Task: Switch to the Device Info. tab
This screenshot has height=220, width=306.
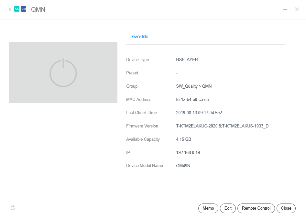Action: (139, 37)
